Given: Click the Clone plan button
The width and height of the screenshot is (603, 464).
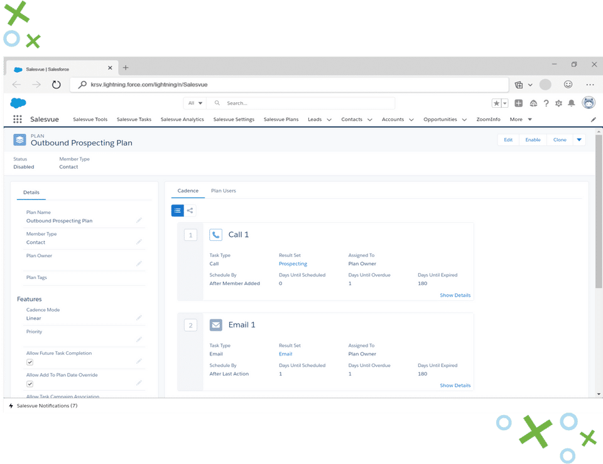Looking at the screenshot, I should tap(560, 140).
